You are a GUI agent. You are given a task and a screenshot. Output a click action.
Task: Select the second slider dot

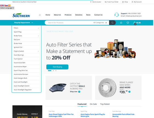click(x=53, y=71)
